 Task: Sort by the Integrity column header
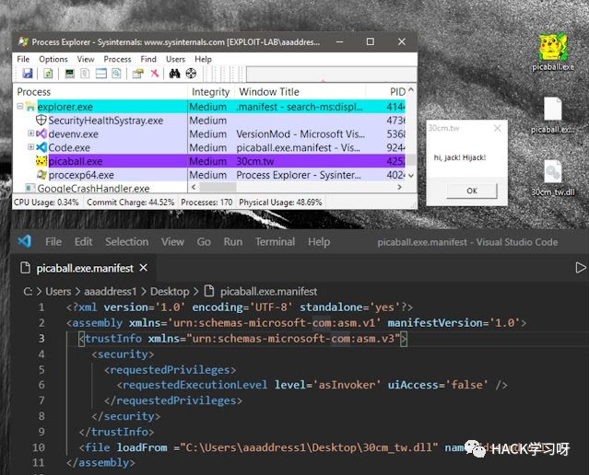211,92
